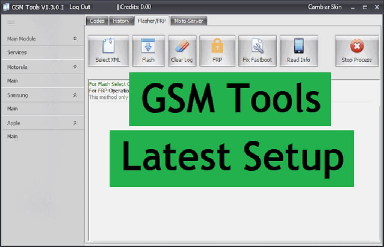
Task: Switch to the Codes tab
Action: (x=97, y=21)
